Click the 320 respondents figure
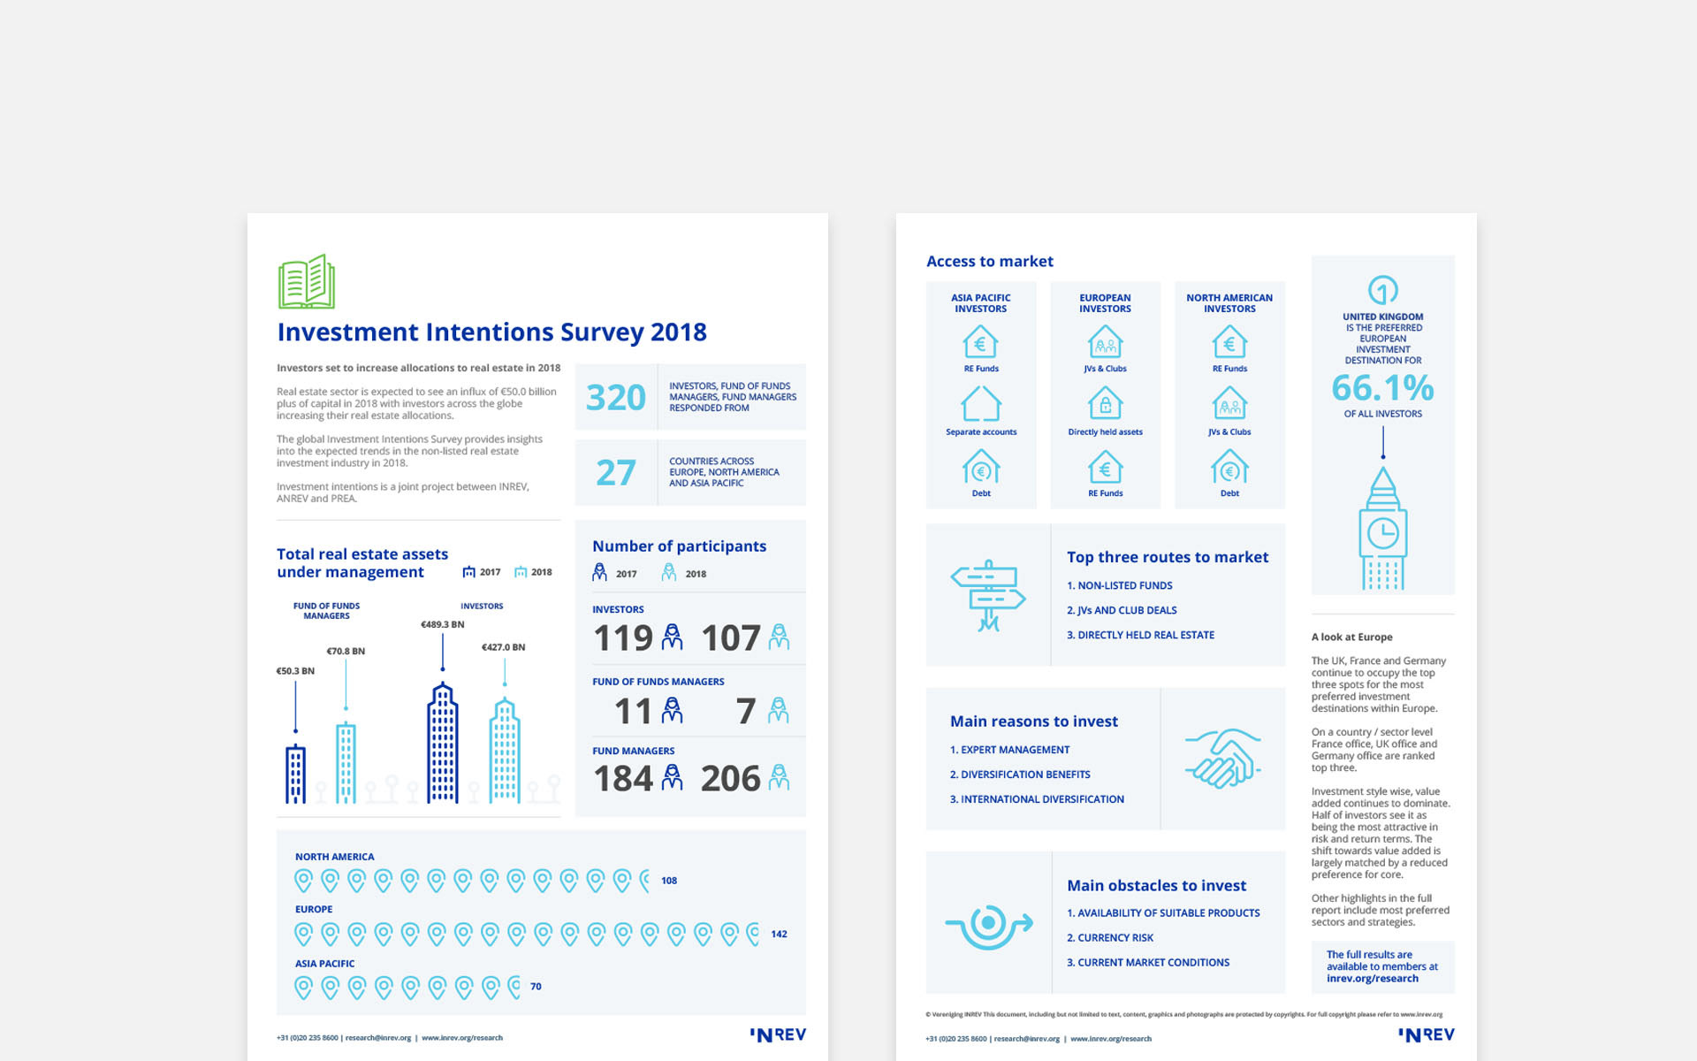The width and height of the screenshot is (1697, 1061). [x=616, y=397]
